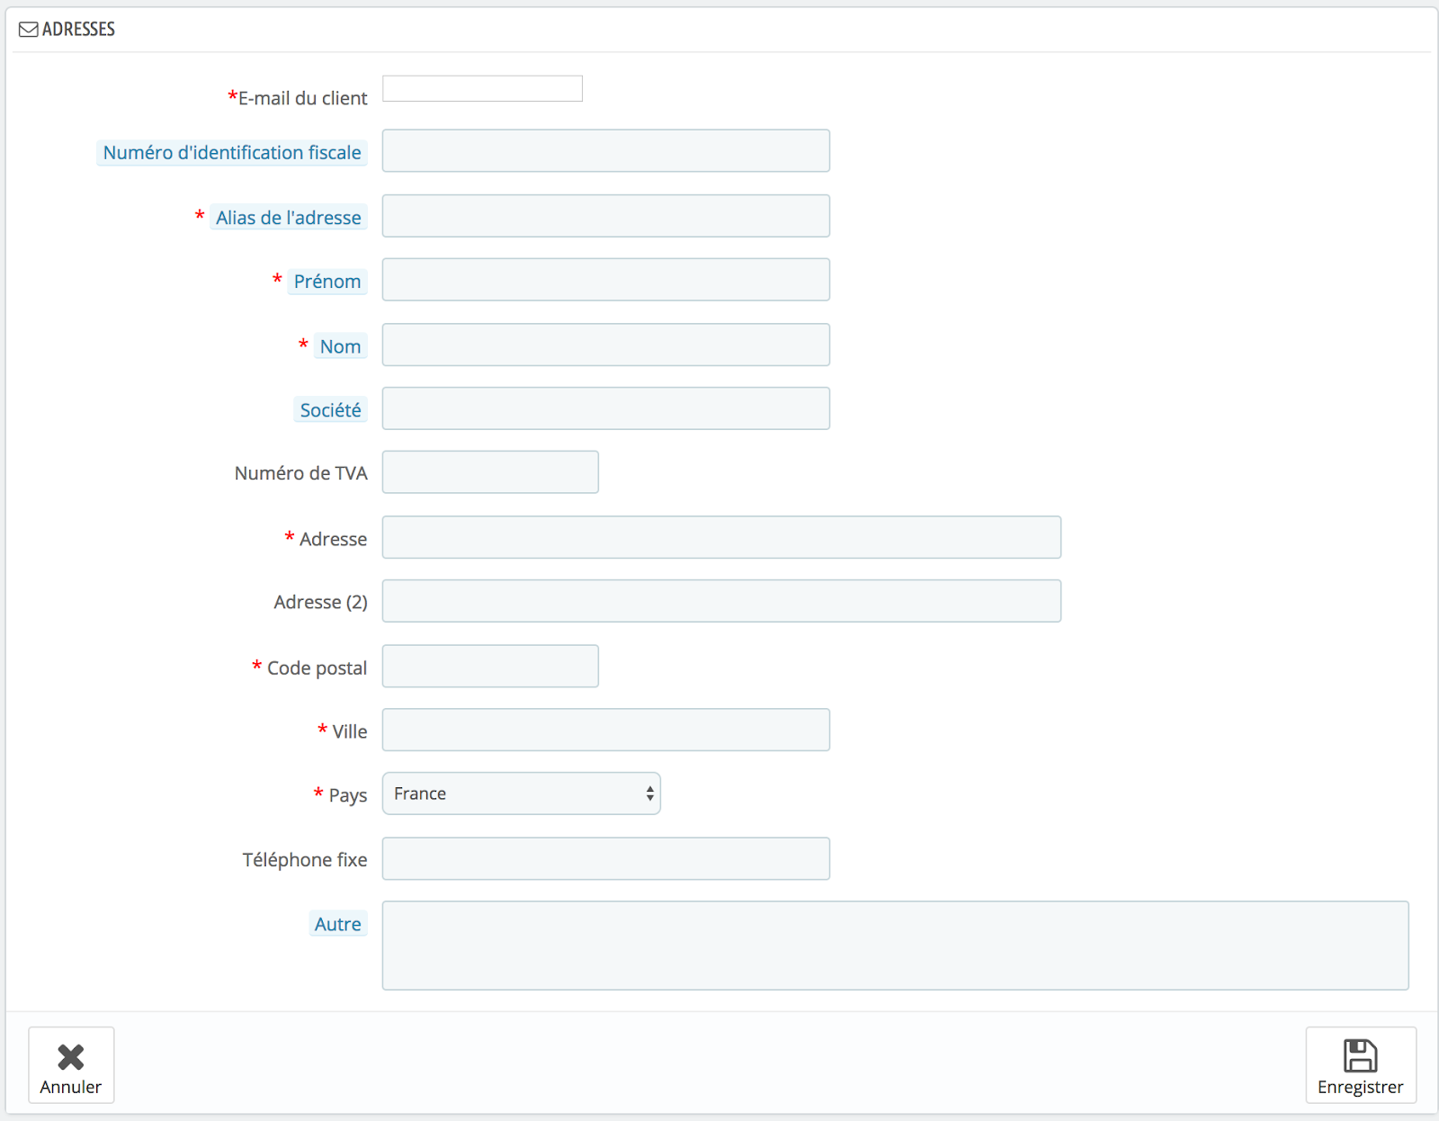Click into the Nom field
Screen dimensions: 1439x1121
pos(605,345)
